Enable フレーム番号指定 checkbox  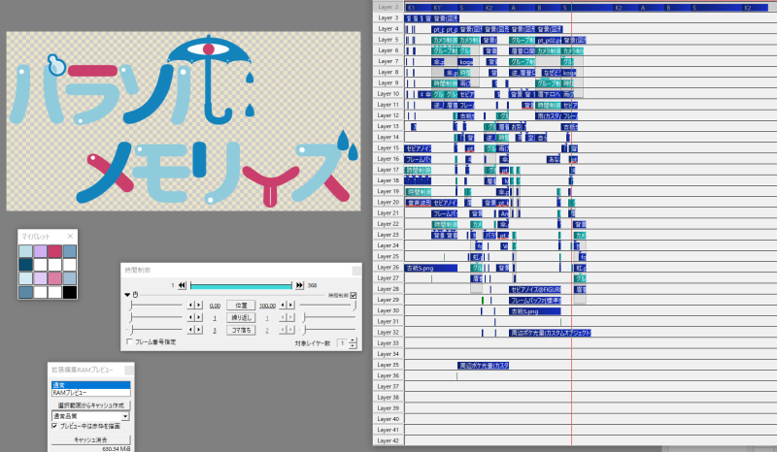130,341
